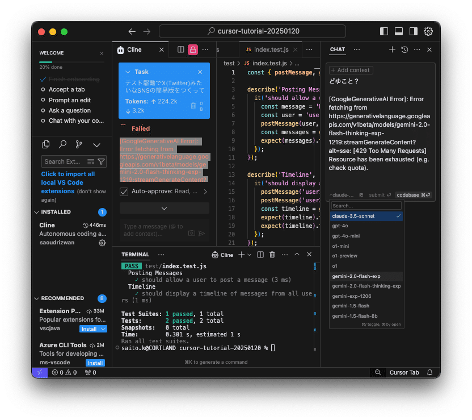Expand more sidebar views chevron
Viewport: 472px width, 420px height.
click(96, 145)
